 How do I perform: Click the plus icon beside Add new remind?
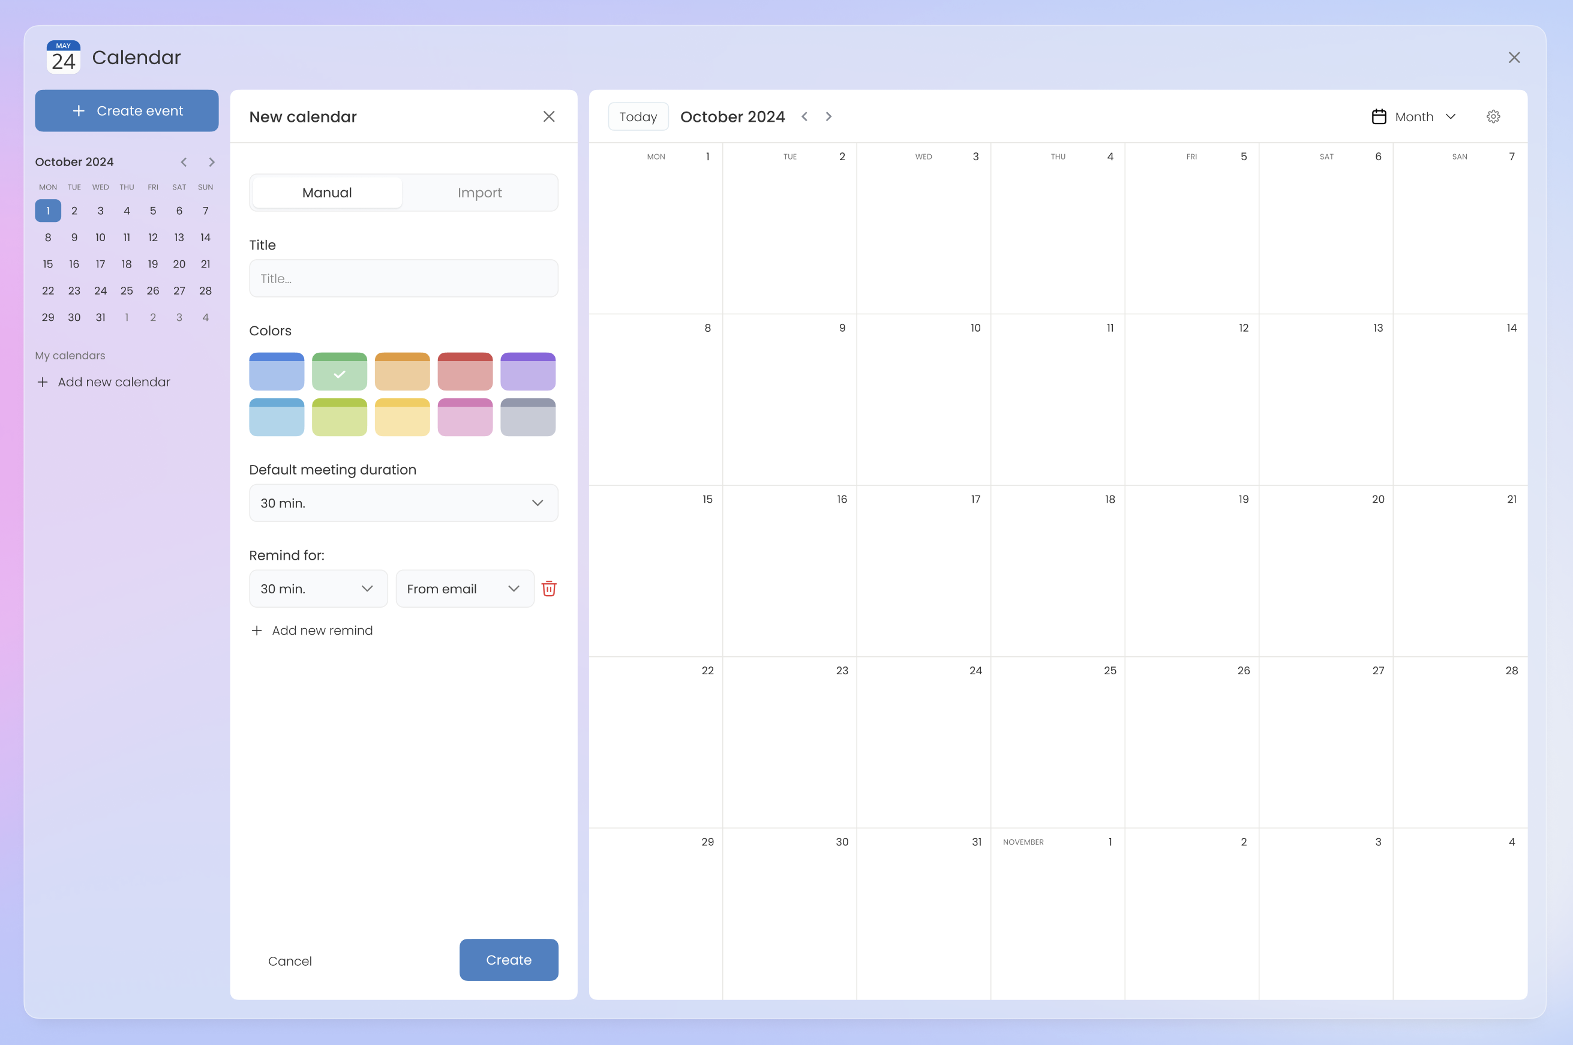coord(257,630)
